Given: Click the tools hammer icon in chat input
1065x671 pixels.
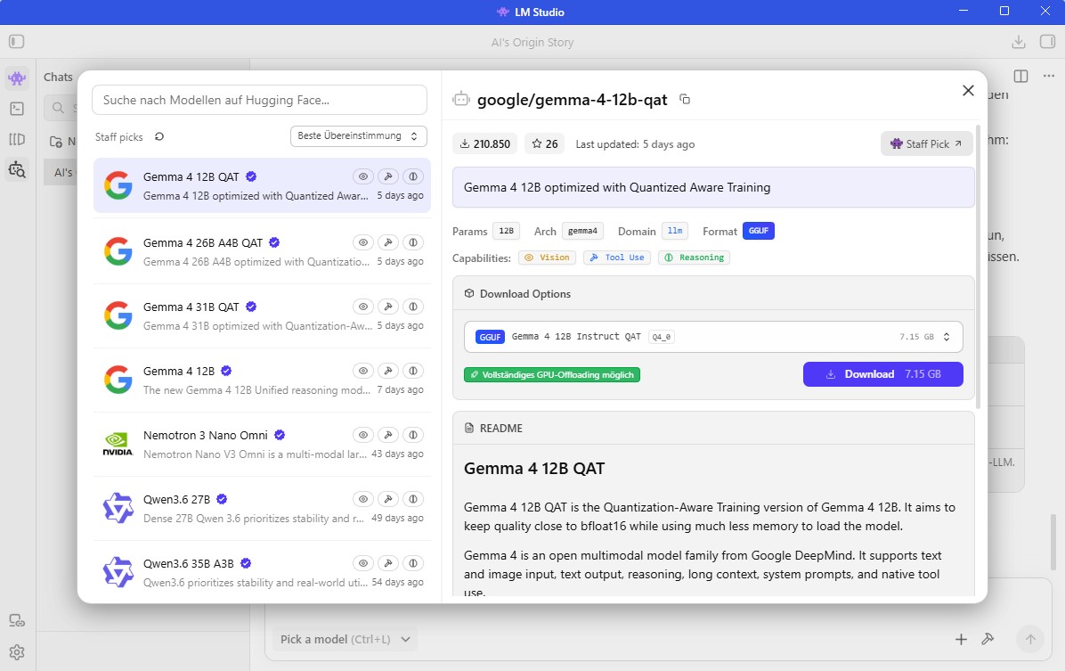Looking at the screenshot, I should tap(988, 639).
